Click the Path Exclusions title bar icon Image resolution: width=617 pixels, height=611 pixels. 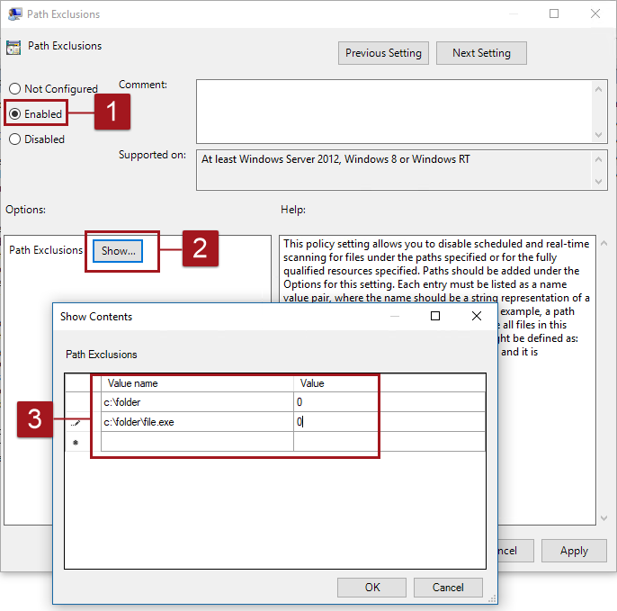click(14, 14)
